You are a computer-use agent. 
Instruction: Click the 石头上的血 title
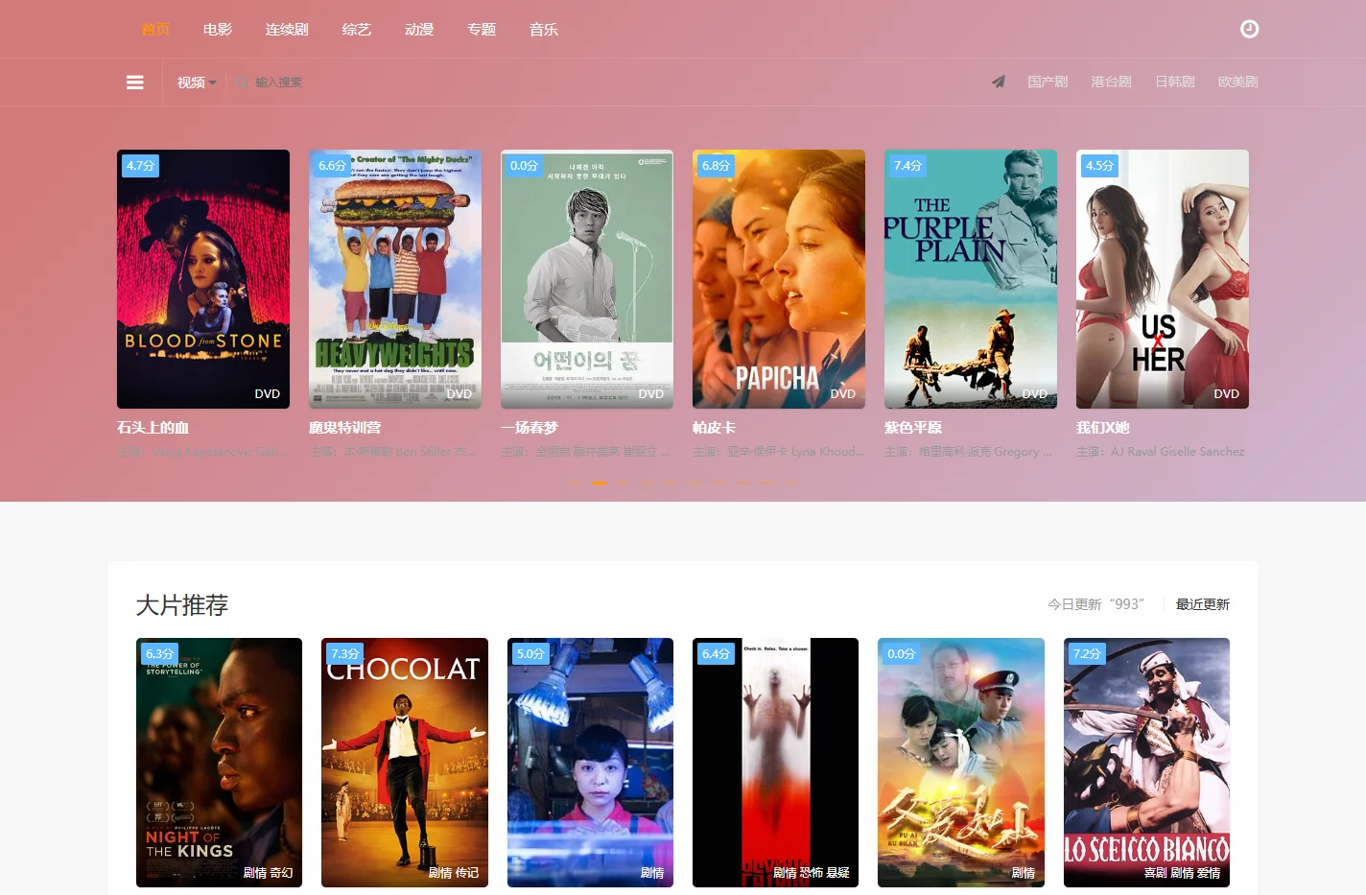pos(153,428)
